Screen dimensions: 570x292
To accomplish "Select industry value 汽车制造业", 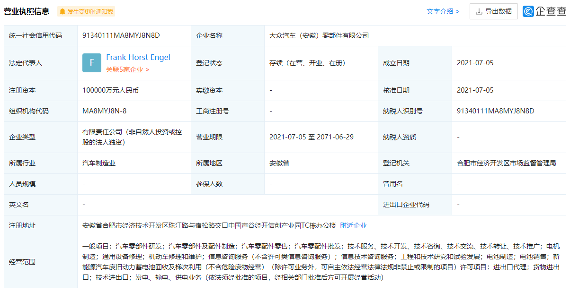I will [x=99, y=163].
